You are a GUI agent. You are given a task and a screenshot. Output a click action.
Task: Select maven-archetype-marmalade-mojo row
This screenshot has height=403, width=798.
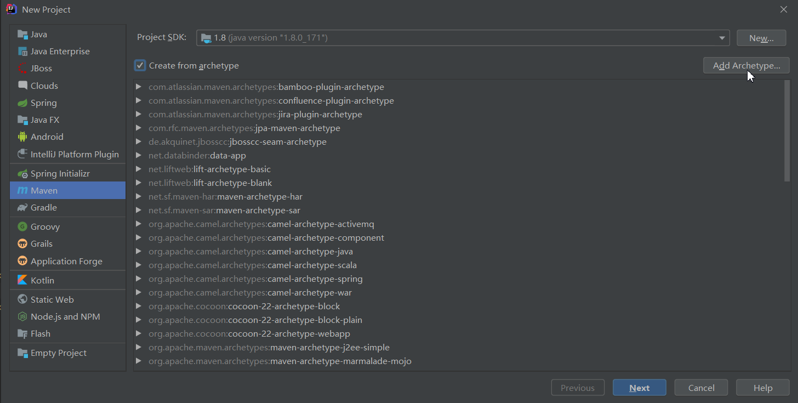[459, 361]
